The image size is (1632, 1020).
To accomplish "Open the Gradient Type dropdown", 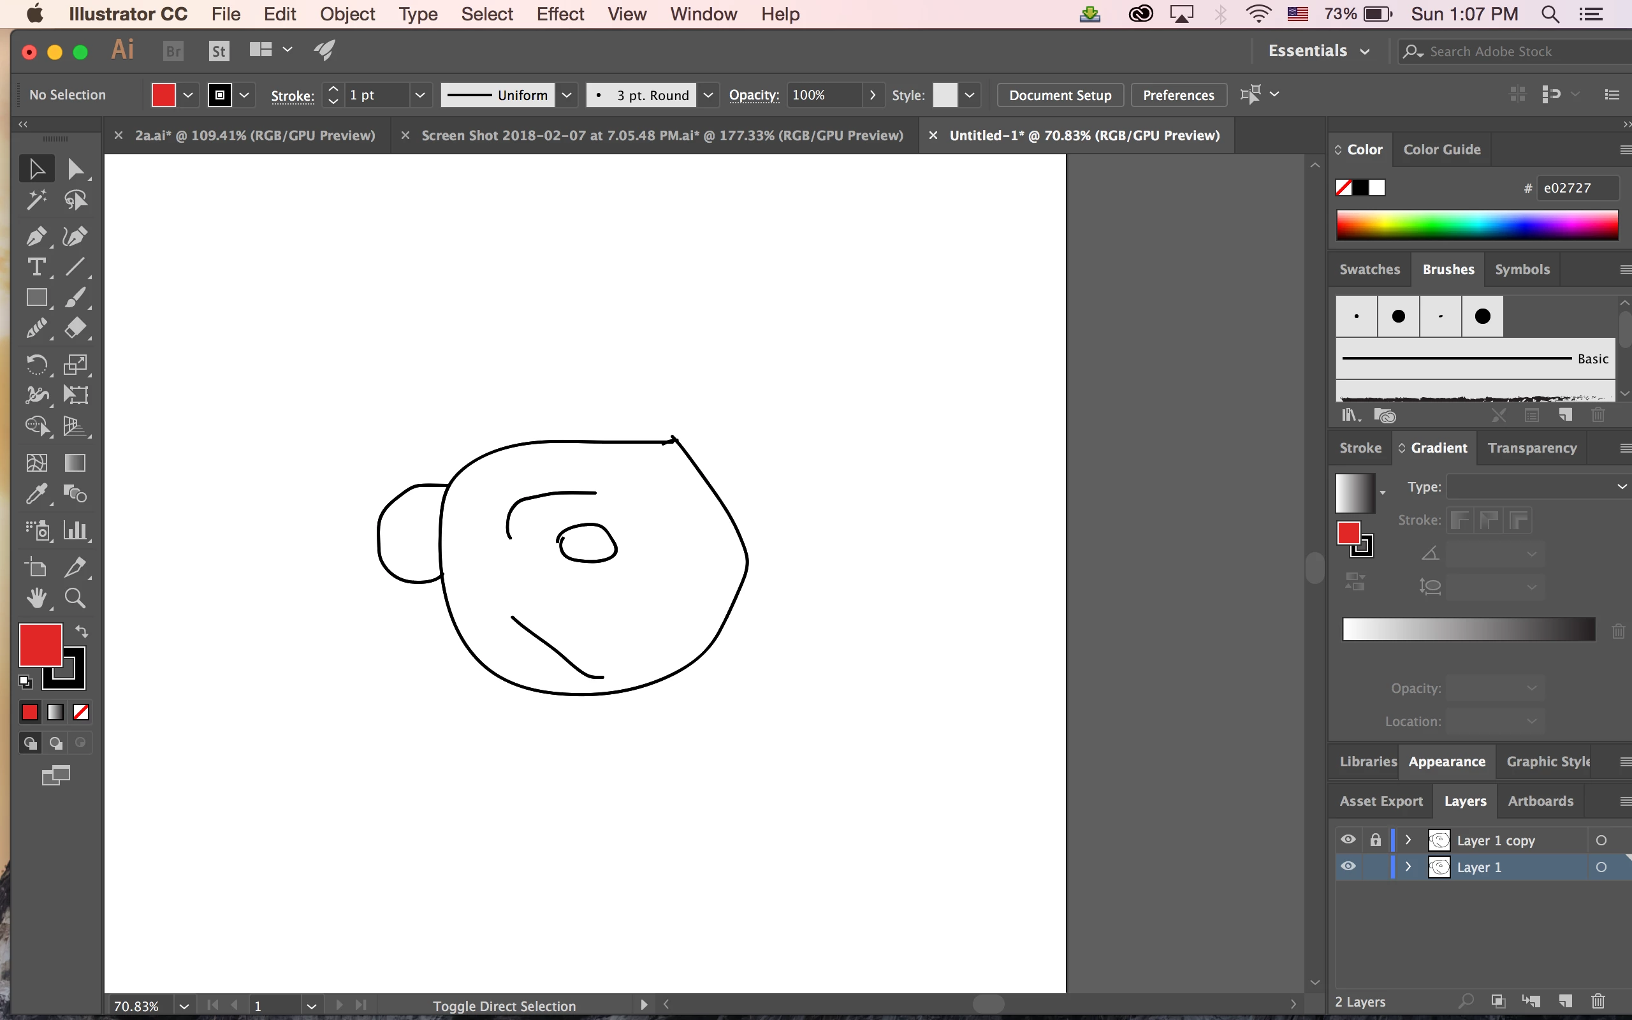I will [x=1538, y=486].
